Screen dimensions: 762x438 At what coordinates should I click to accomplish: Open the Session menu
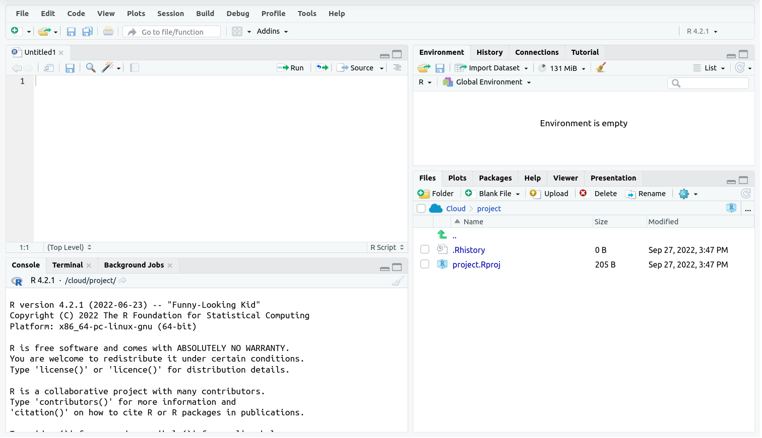pos(170,14)
